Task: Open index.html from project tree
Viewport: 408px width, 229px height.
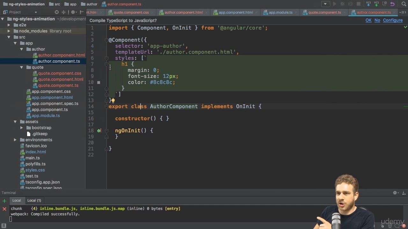Action: click(36, 152)
